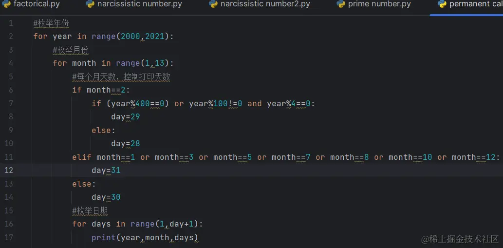Click the 'if month==2:' statement
This screenshot has height=248, width=503.
(101, 90)
